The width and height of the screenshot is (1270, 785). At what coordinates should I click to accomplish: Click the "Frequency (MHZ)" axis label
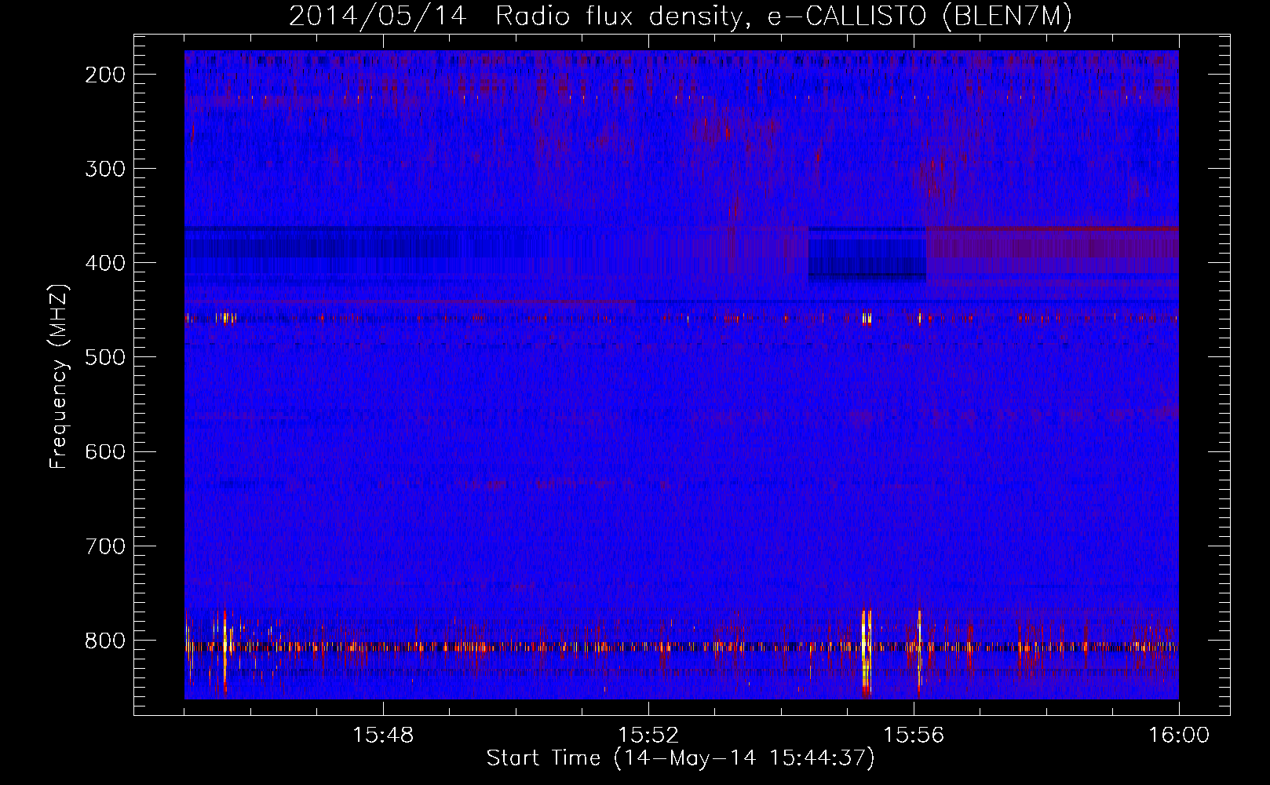(x=59, y=377)
